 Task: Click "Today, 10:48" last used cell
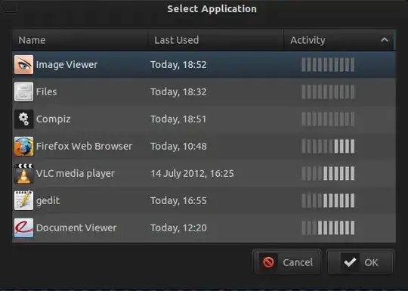point(178,147)
